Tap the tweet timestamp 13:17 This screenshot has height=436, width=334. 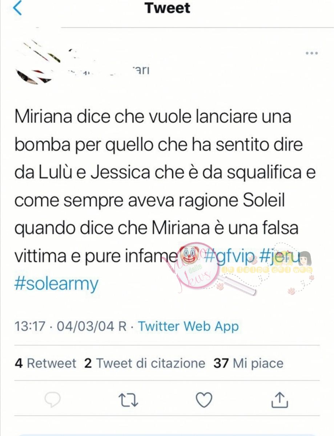click(30, 326)
